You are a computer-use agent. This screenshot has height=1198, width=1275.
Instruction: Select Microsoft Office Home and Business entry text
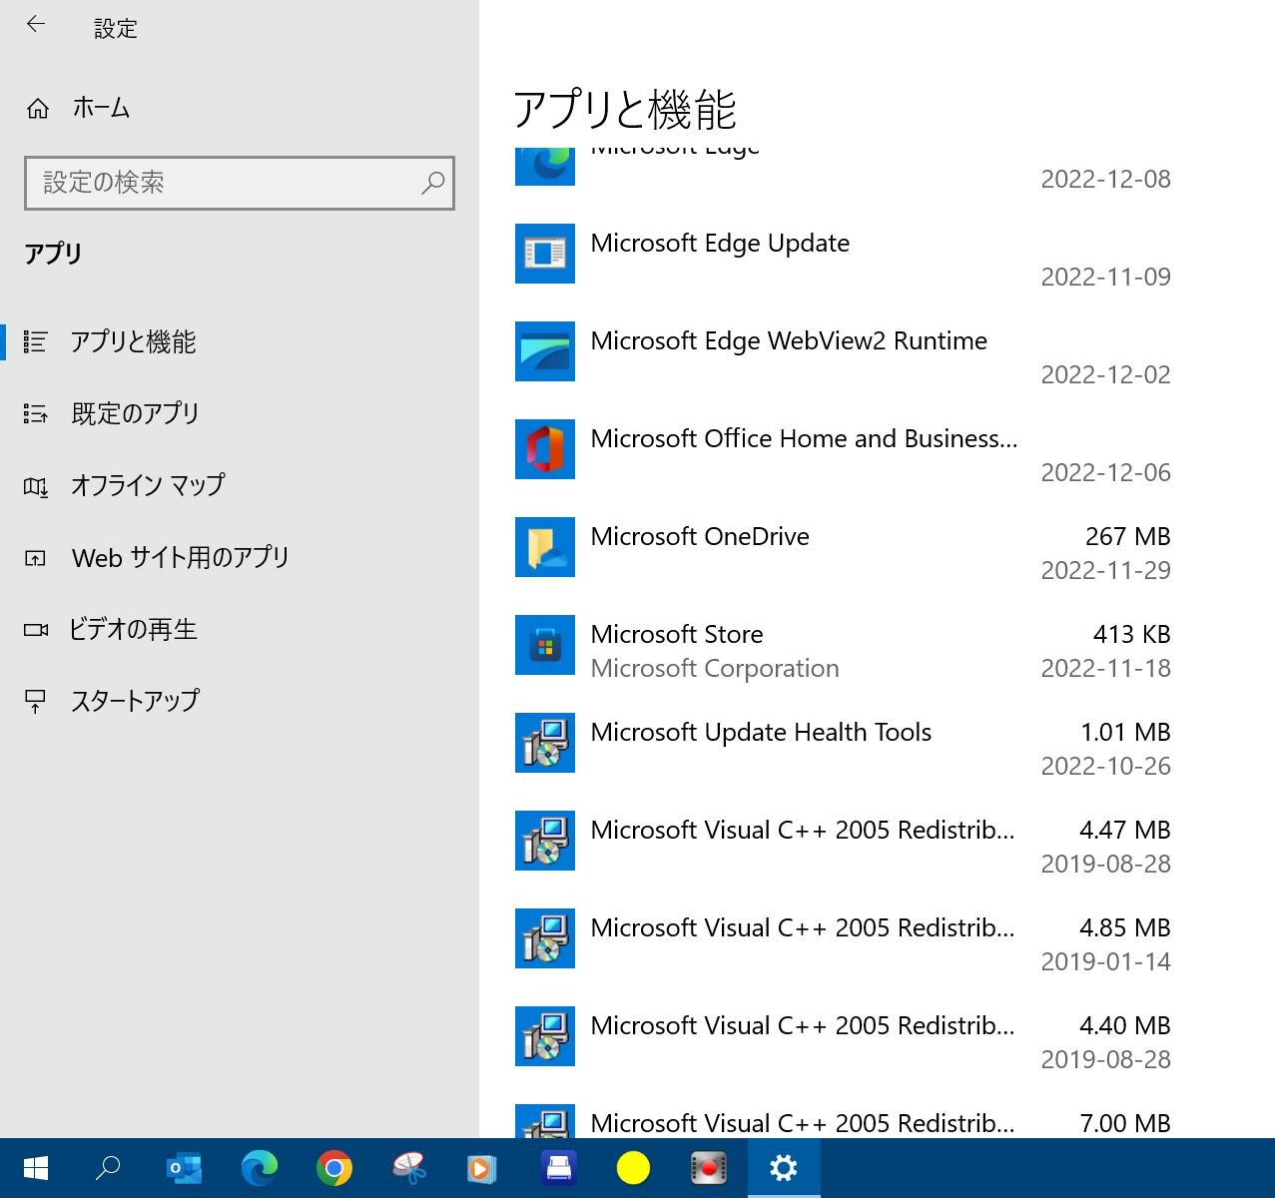(x=805, y=439)
